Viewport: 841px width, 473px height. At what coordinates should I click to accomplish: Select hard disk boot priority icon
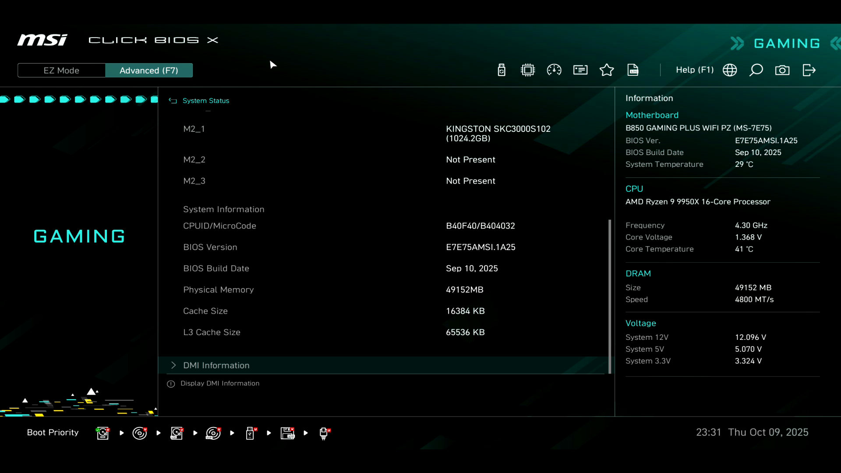[x=102, y=433]
